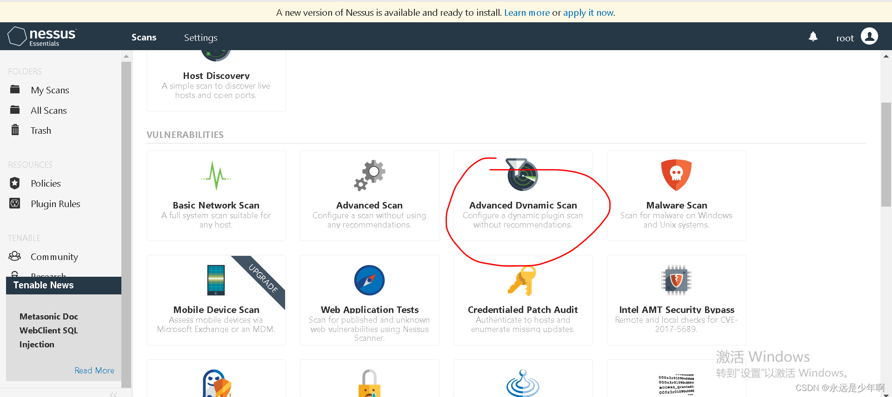Select the hex code template icon
892x397 pixels.
(x=676, y=384)
